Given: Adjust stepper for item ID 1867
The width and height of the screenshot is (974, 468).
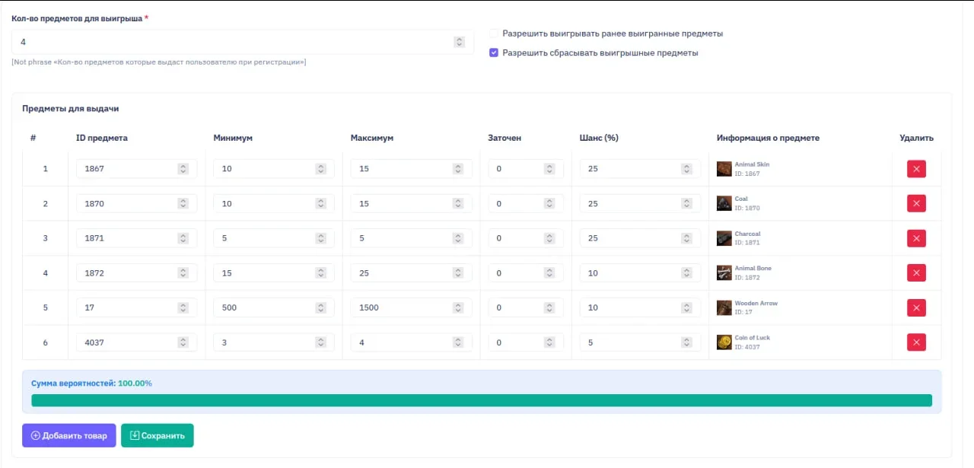Looking at the screenshot, I should (183, 169).
